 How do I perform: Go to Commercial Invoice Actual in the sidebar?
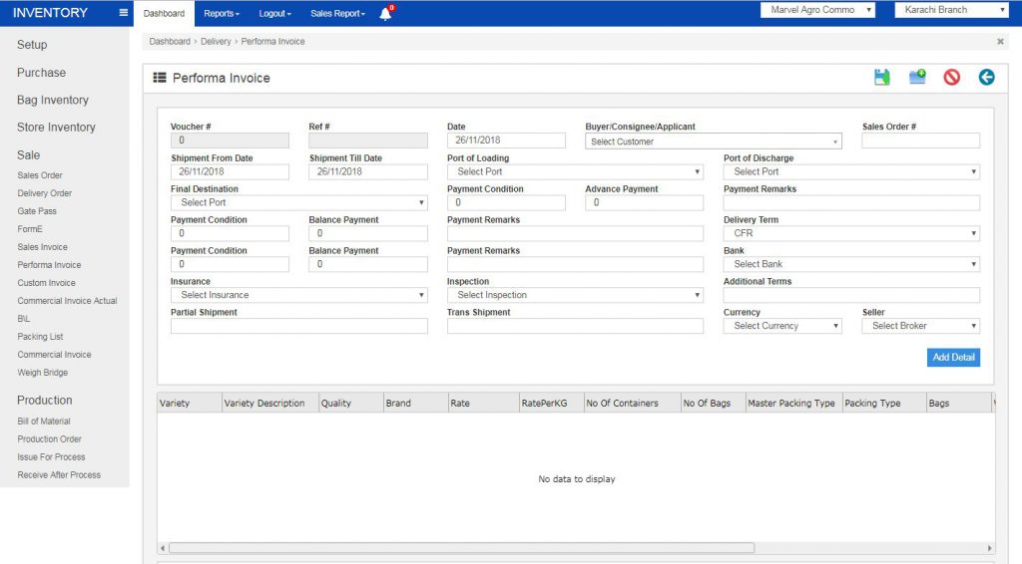point(67,301)
